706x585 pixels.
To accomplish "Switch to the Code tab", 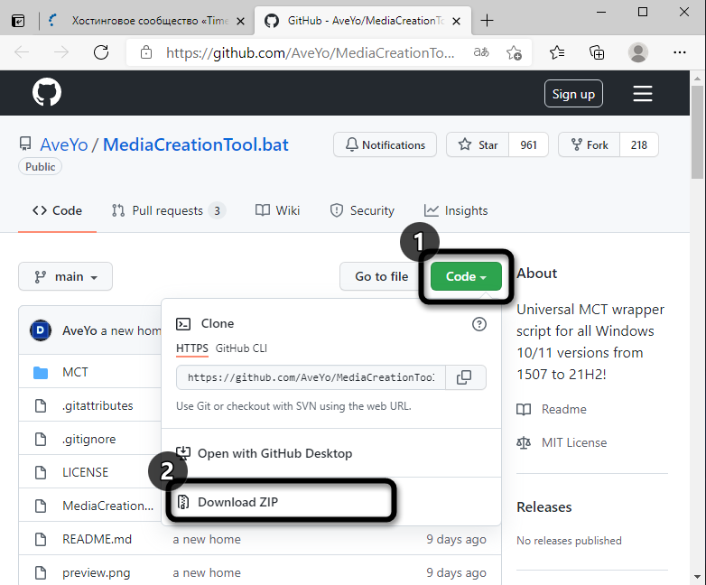I will coord(57,210).
